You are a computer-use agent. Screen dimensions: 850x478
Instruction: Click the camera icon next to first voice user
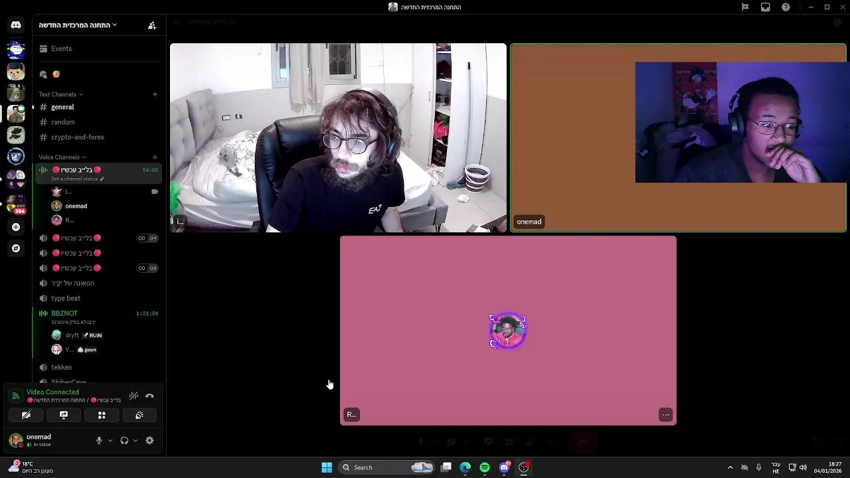coord(155,191)
